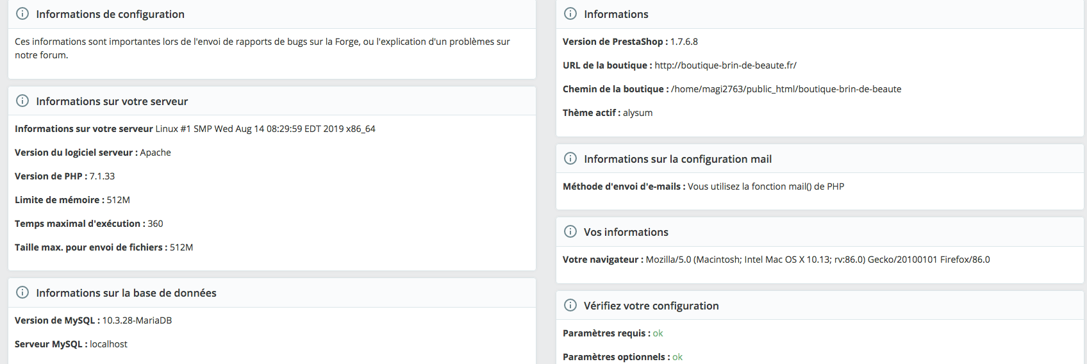
Task: Click info icon beside Informations de configuration
Action: [22, 13]
